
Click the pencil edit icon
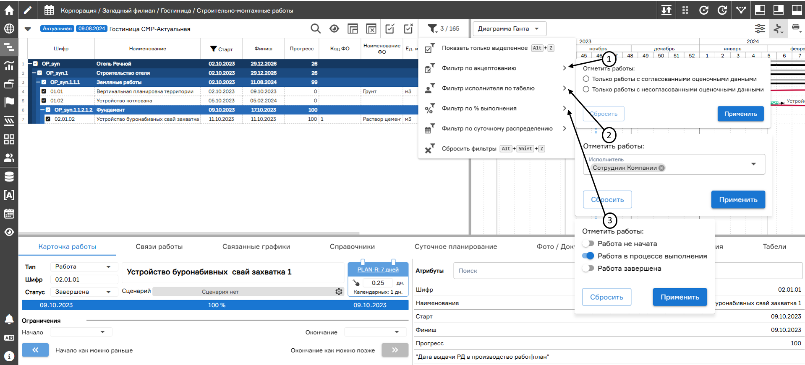point(27,10)
